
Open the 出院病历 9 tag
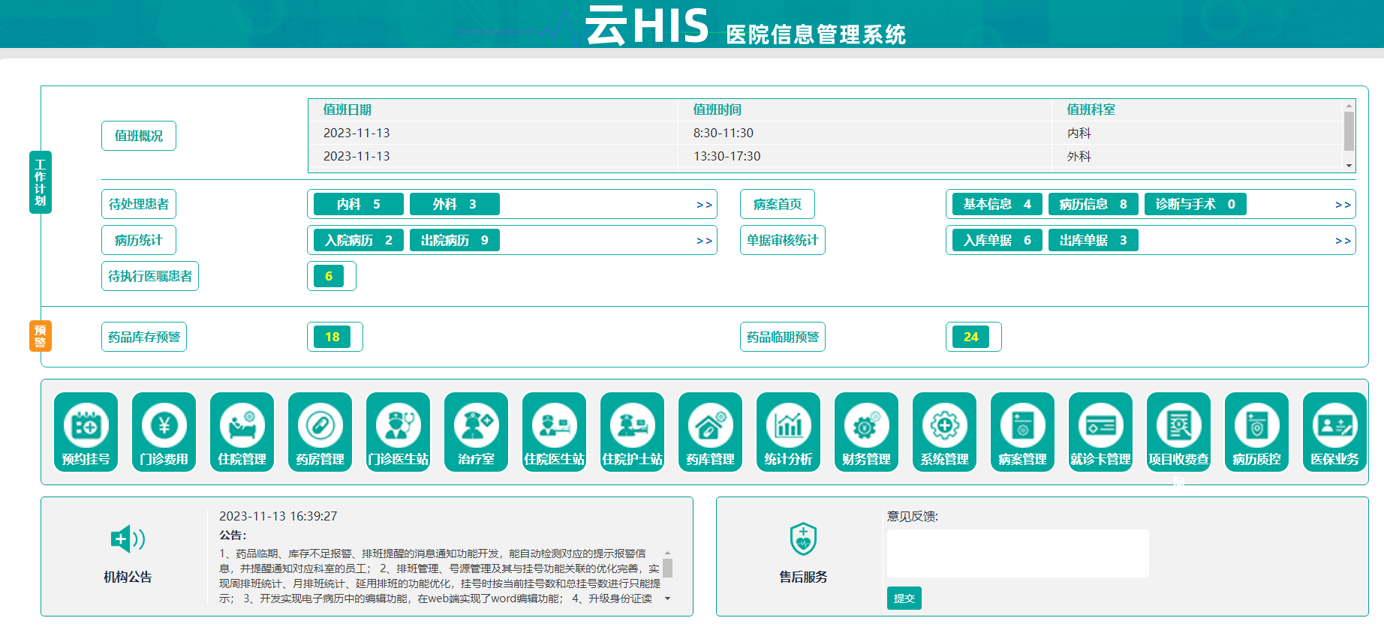pyautogui.click(x=455, y=240)
